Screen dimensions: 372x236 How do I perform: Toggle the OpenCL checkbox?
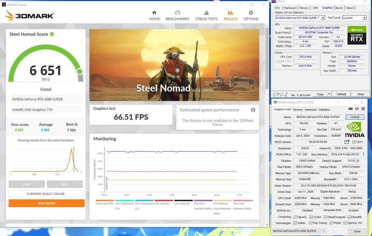coord(295,217)
